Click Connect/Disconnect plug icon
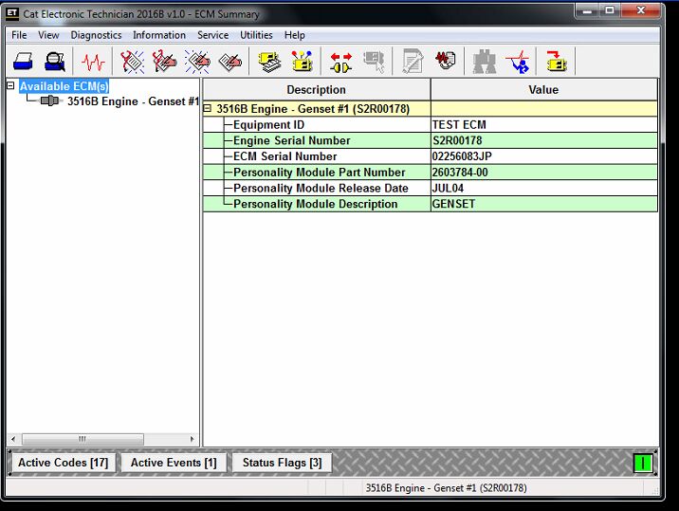This screenshot has width=679, height=511. click(340, 62)
